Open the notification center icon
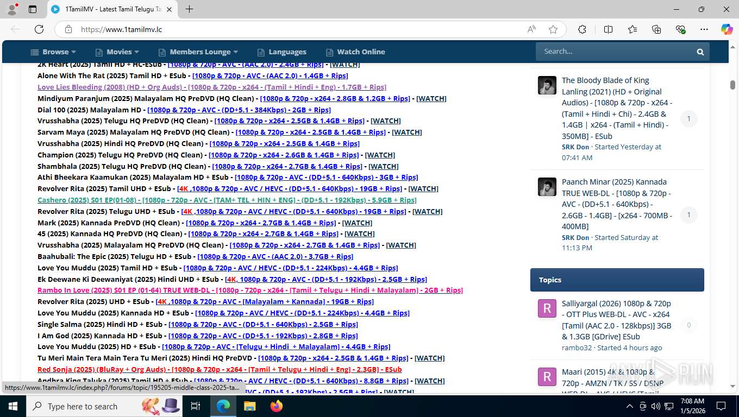The width and height of the screenshot is (739, 417). pos(721,406)
